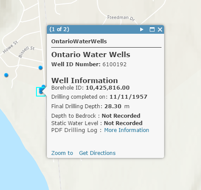Click the drilling date 11/11/1957
This screenshot has height=190, width=201.
pos(129,97)
